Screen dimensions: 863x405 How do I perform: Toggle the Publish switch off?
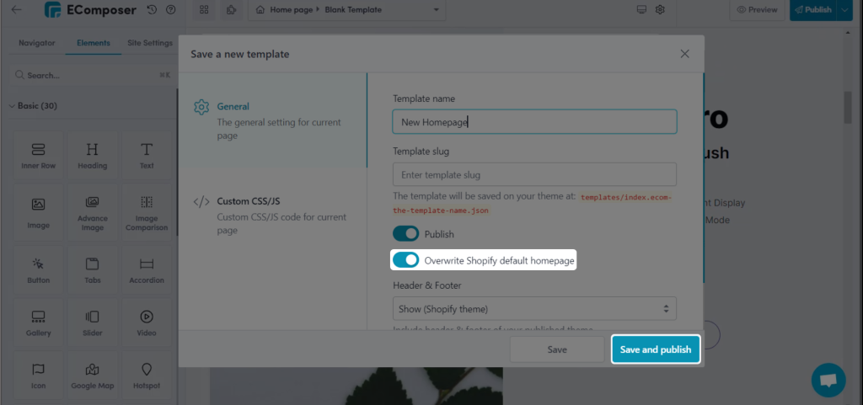pyautogui.click(x=405, y=233)
